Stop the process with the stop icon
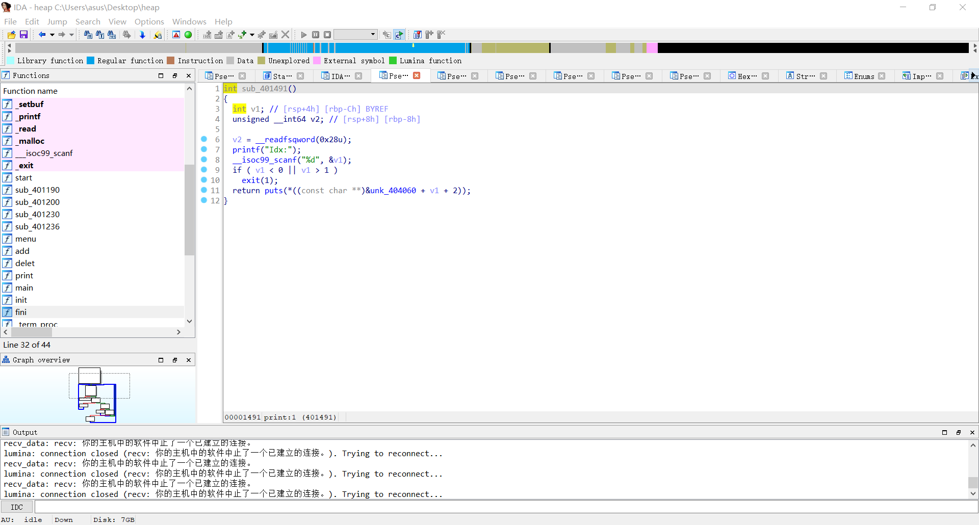This screenshot has width=979, height=525. point(327,35)
